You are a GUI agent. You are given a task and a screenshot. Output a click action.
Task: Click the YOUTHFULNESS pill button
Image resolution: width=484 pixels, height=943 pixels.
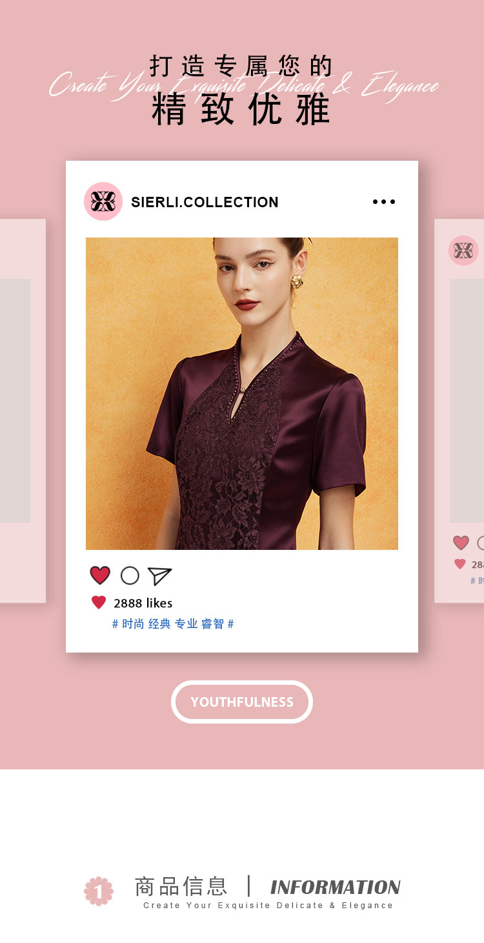click(242, 702)
